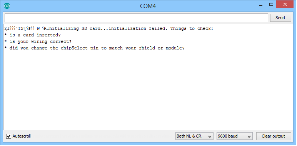Maximize the COM4 serial monitor window
Screen dimensions: 297x146
[271, 5]
